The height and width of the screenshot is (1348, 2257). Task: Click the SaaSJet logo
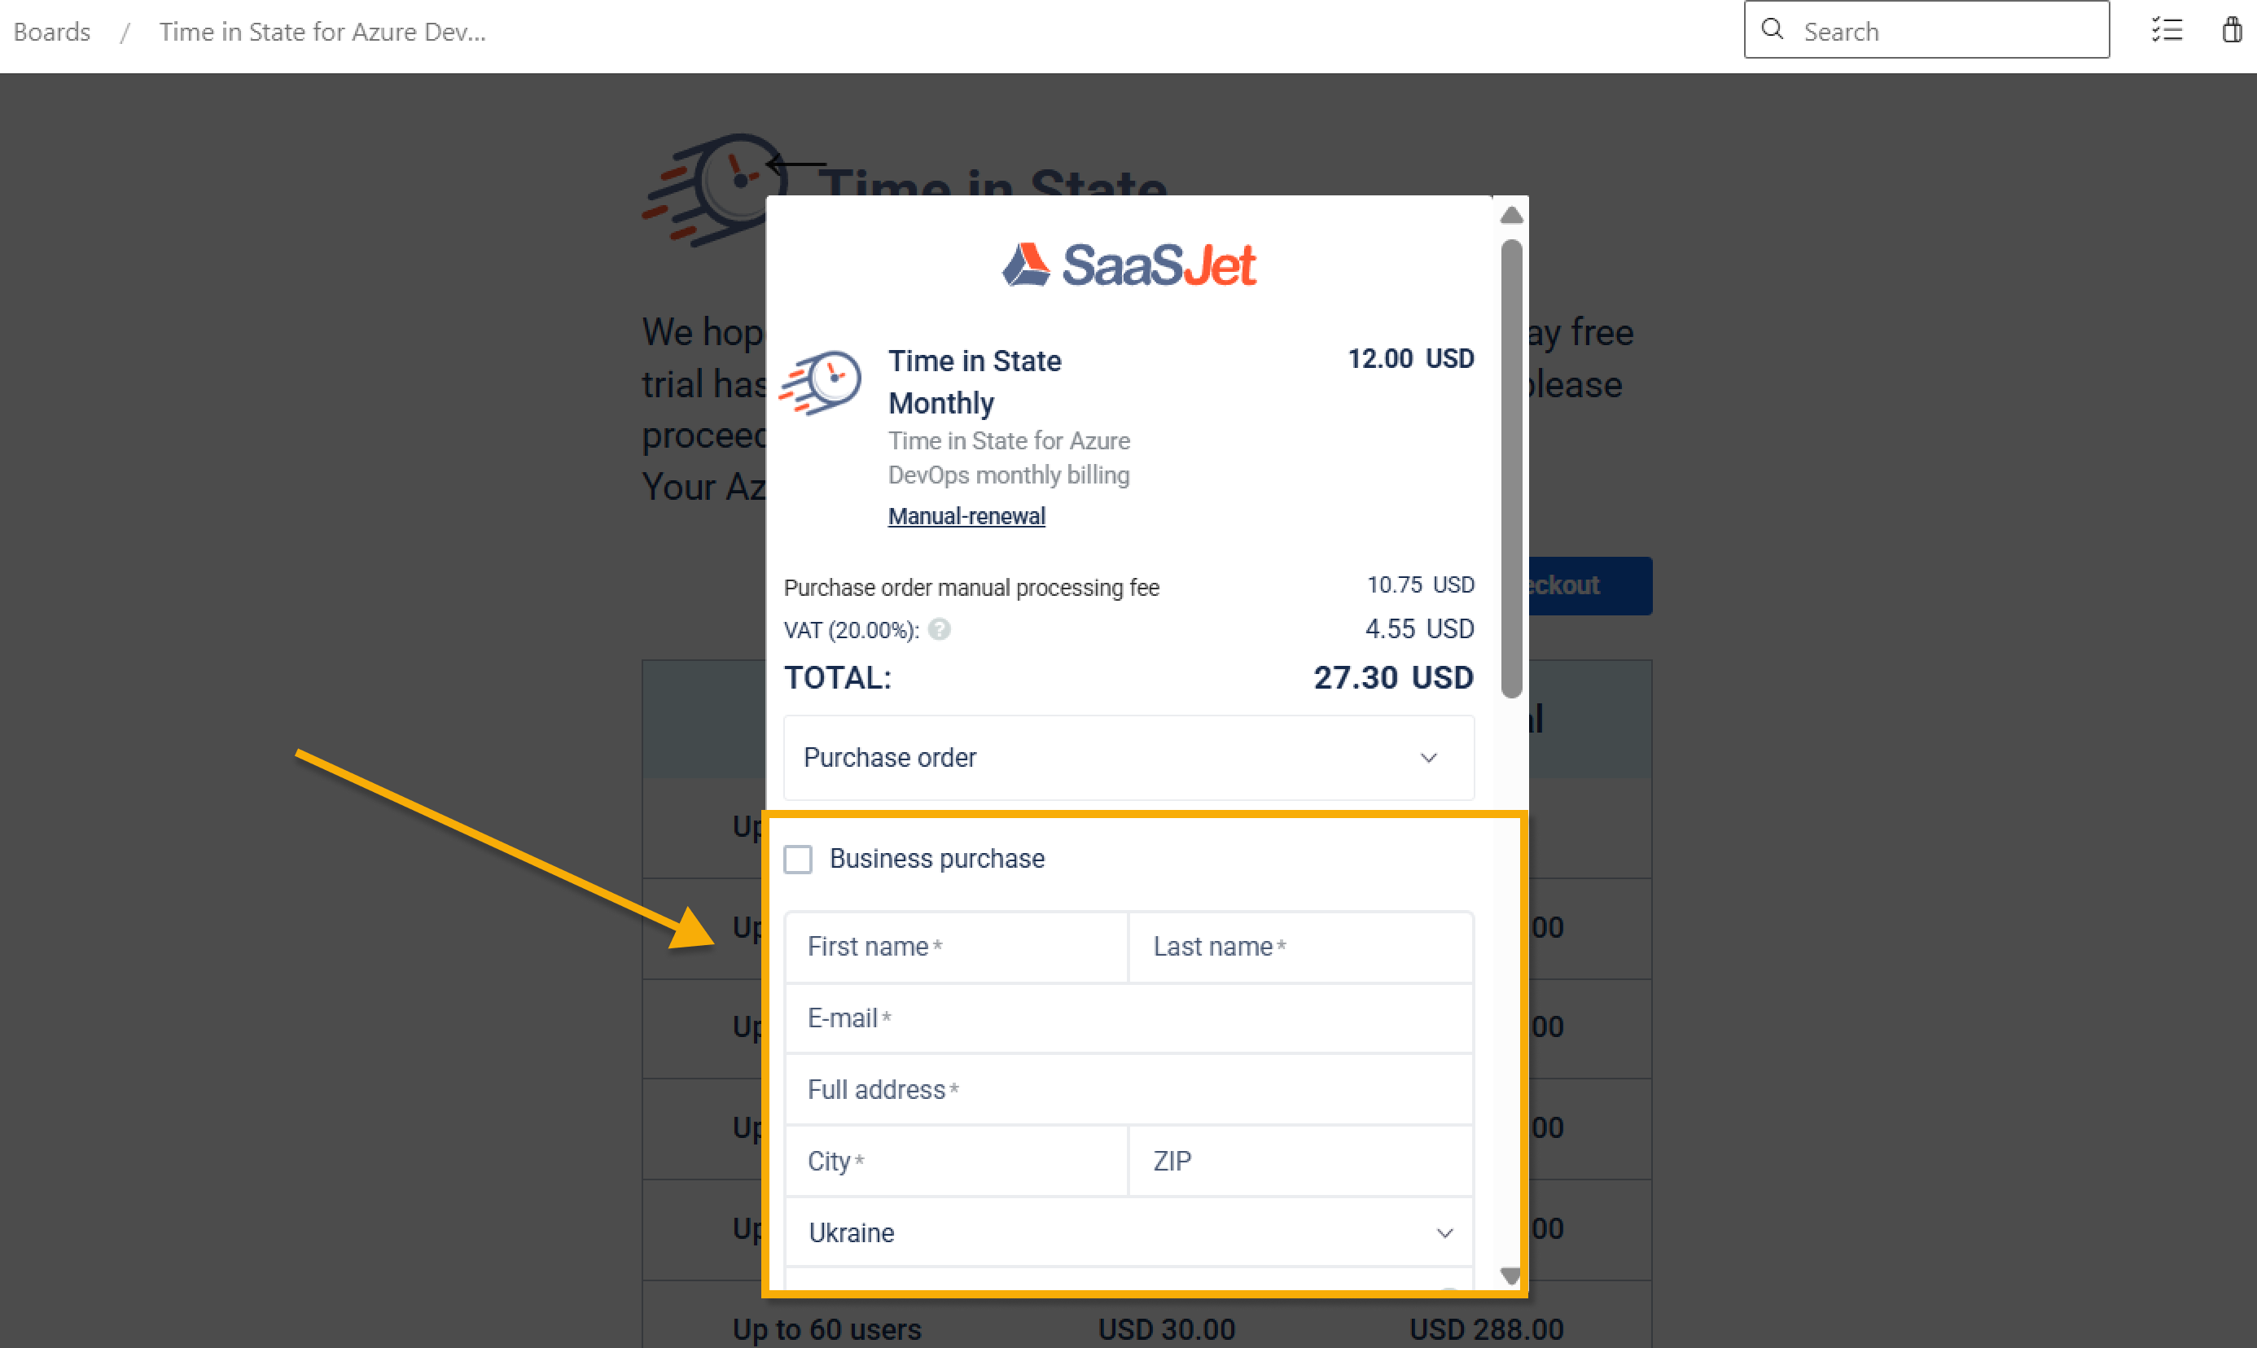(x=1128, y=265)
